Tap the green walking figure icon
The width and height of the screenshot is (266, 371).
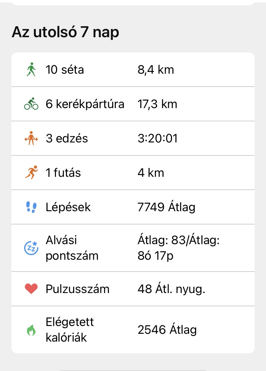[31, 69]
